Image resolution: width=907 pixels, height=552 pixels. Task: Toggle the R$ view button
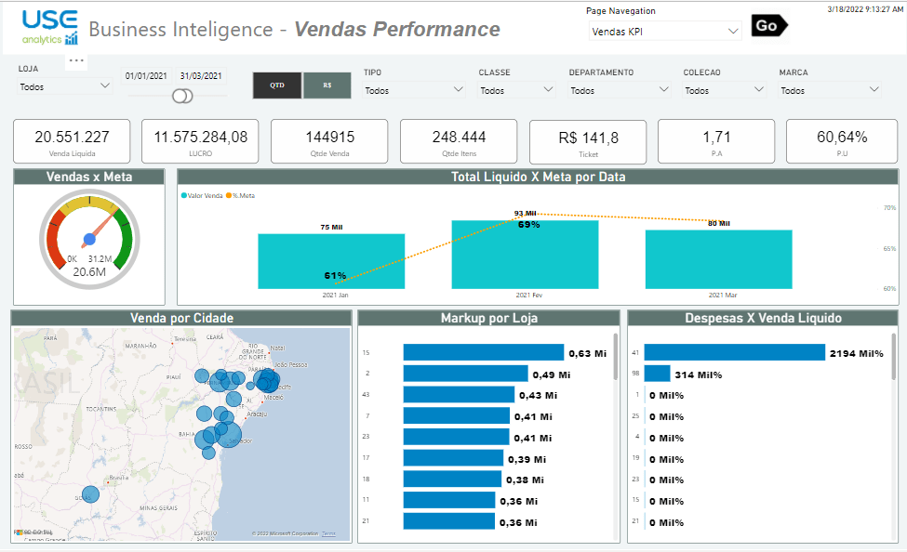pyautogui.click(x=327, y=85)
